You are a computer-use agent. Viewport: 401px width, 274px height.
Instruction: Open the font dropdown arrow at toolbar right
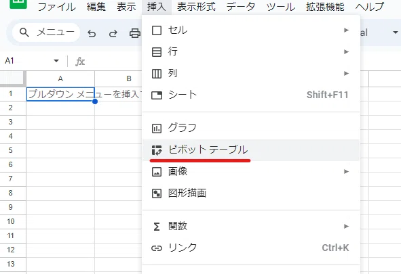pos(396,32)
